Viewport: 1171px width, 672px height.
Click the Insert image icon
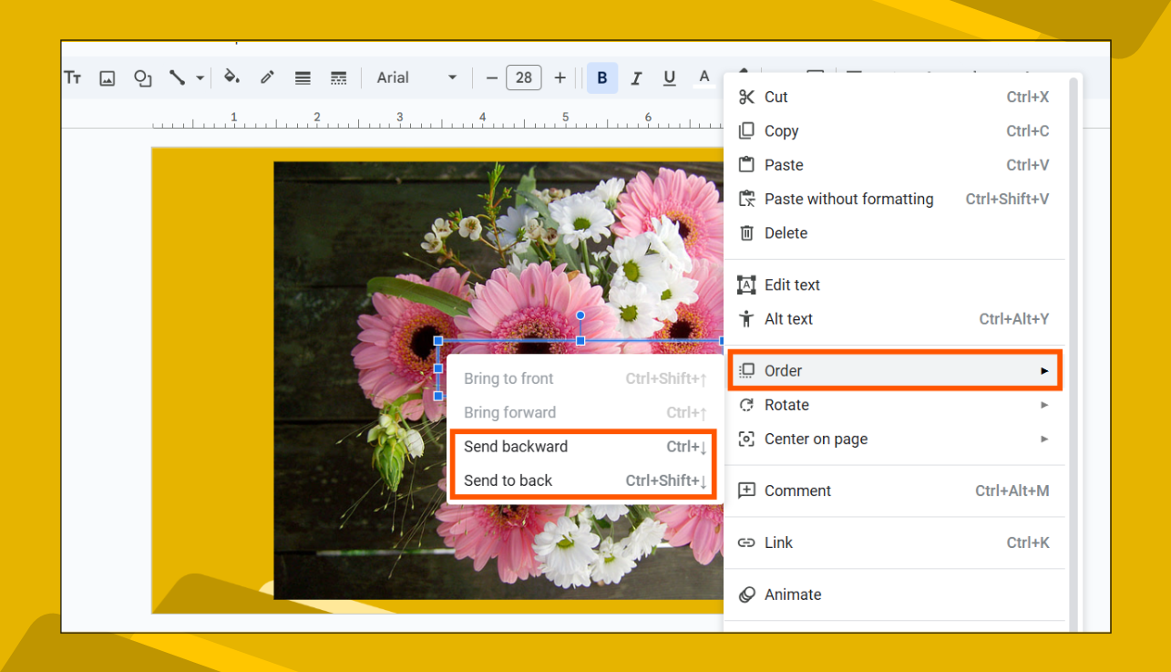coord(108,78)
